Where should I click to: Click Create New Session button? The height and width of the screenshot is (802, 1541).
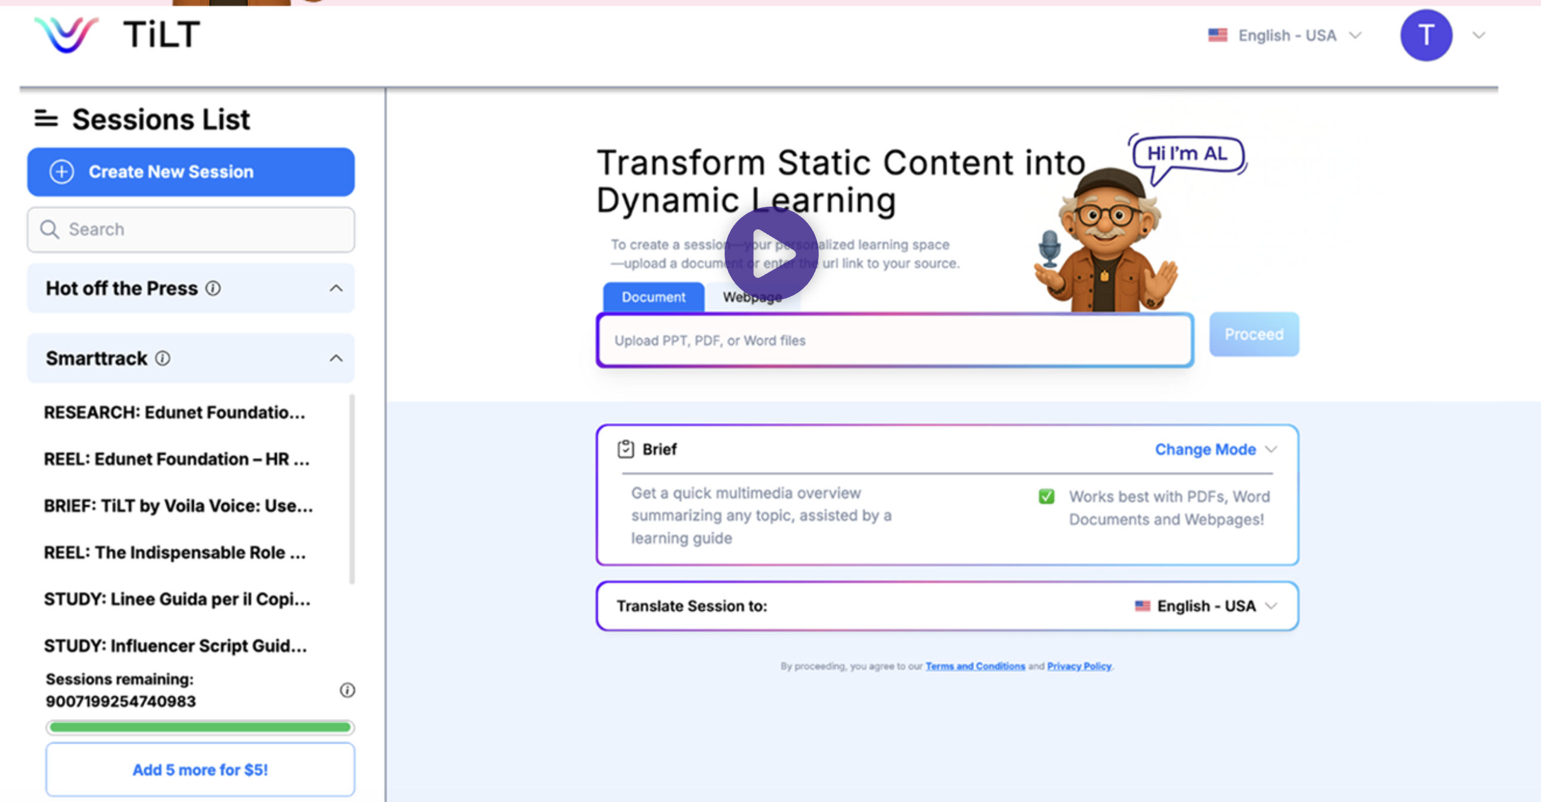(191, 172)
